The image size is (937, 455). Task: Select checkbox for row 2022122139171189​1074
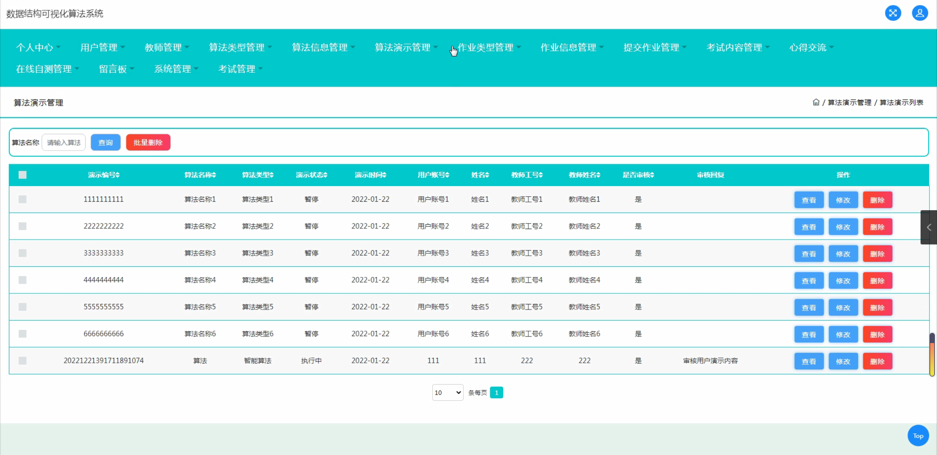click(x=23, y=361)
